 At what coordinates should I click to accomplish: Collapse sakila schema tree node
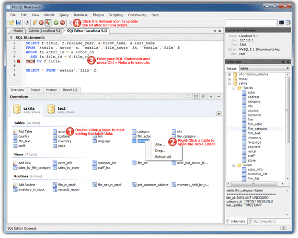point(229,84)
